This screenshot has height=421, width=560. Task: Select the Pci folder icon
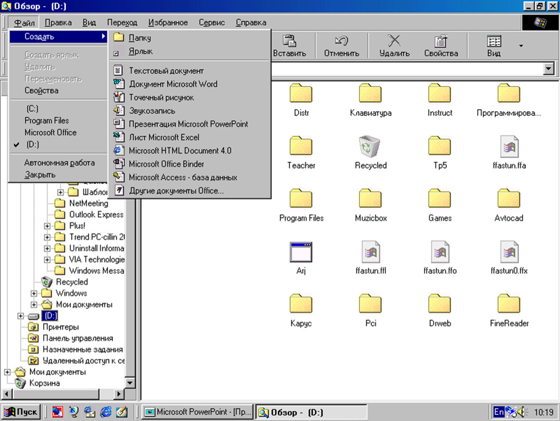(371, 304)
